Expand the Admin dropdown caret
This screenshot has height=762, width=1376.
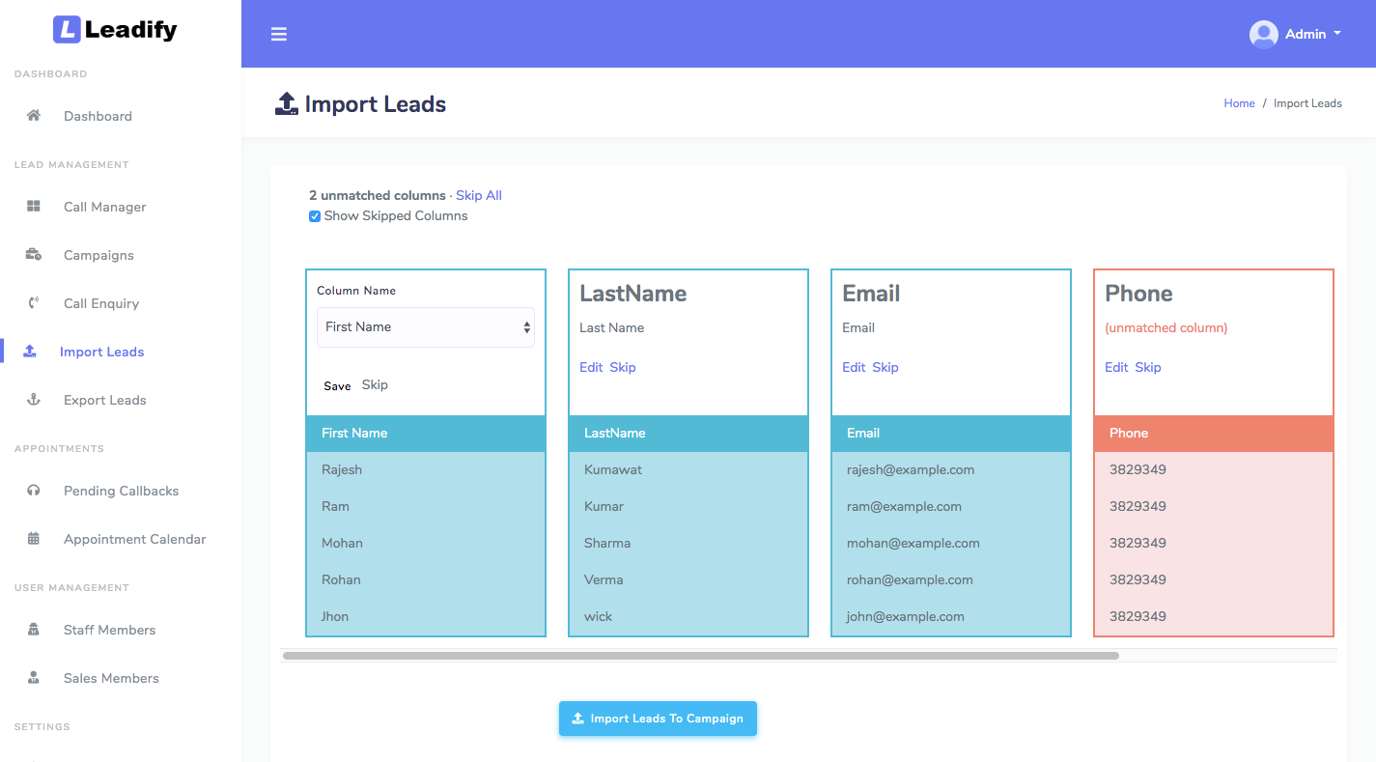click(1337, 33)
